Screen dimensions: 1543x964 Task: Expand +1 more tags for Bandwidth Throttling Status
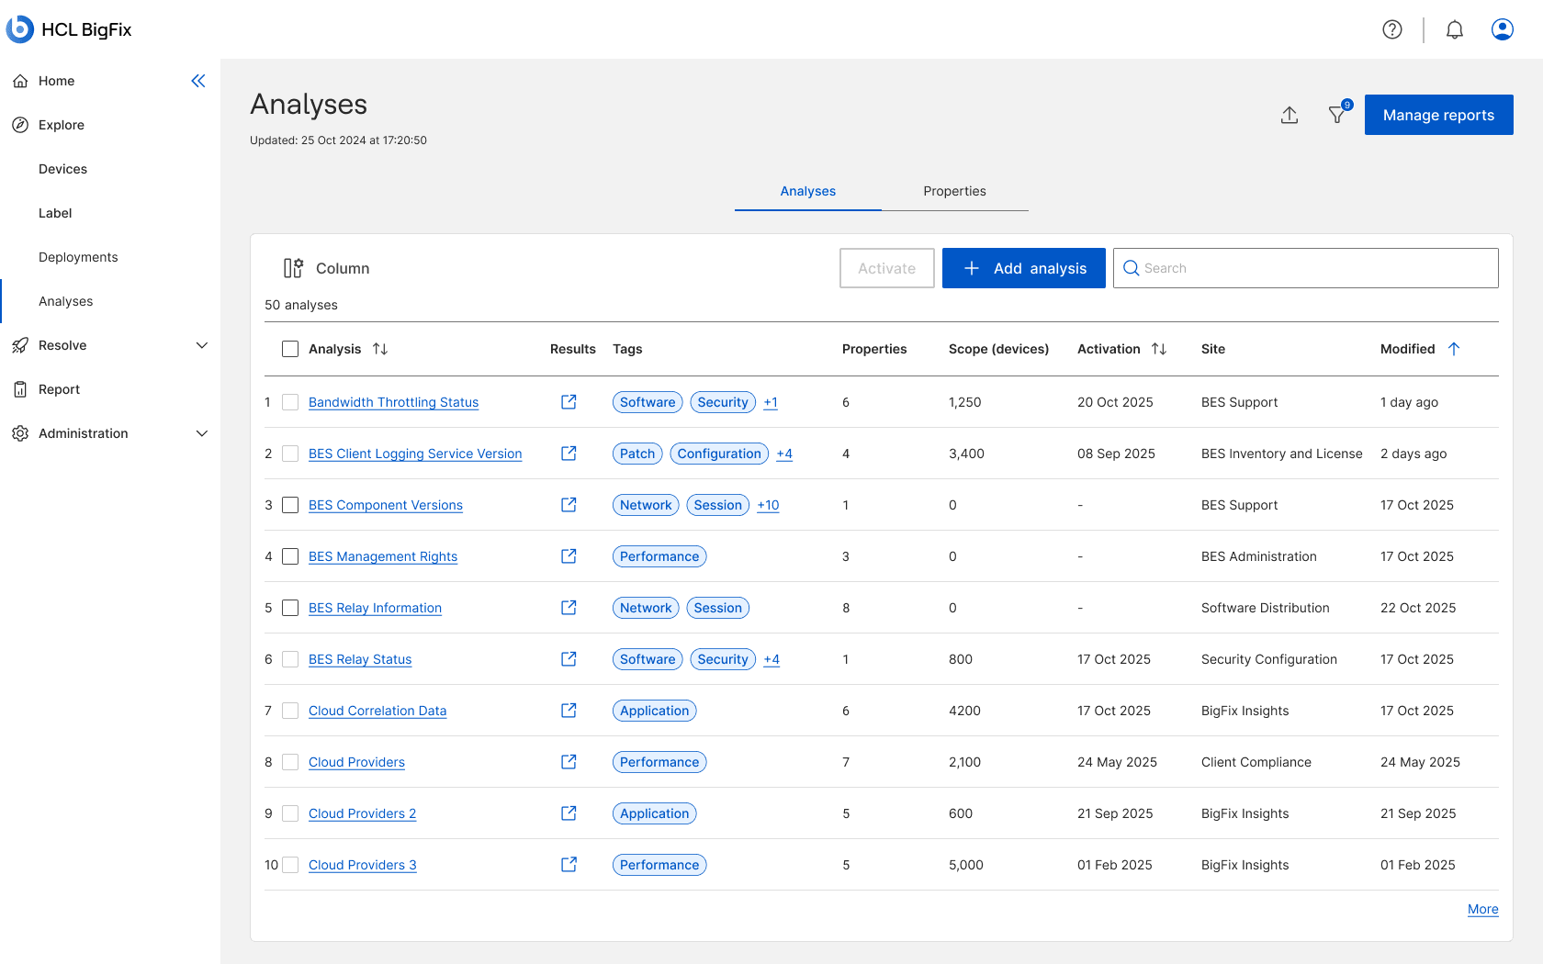pyautogui.click(x=771, y=402)
